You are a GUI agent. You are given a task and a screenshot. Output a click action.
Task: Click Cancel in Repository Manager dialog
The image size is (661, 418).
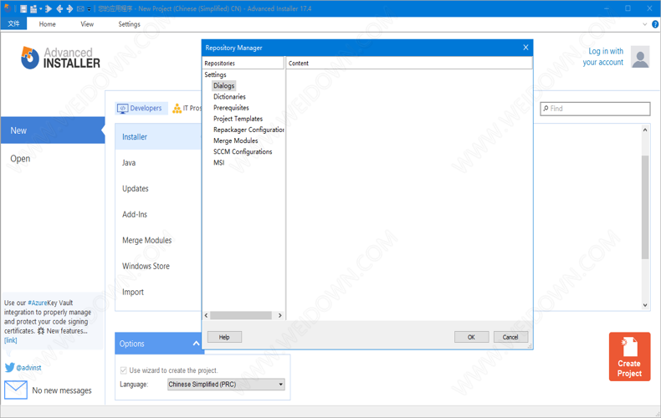tap(510, 337)
